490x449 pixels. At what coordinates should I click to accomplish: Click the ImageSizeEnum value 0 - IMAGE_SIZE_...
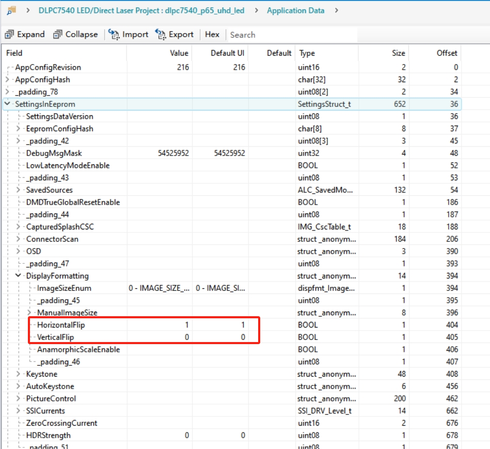[159, 288]
